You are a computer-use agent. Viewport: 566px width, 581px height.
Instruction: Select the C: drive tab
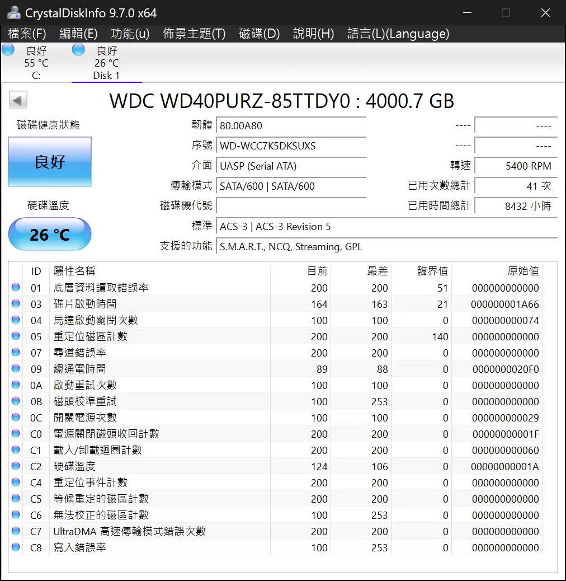pos(36,63)
